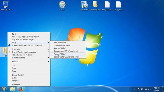This screenshot has height=92, width=164.
Task: Open the Windows Start button
Action: point(4,89)
